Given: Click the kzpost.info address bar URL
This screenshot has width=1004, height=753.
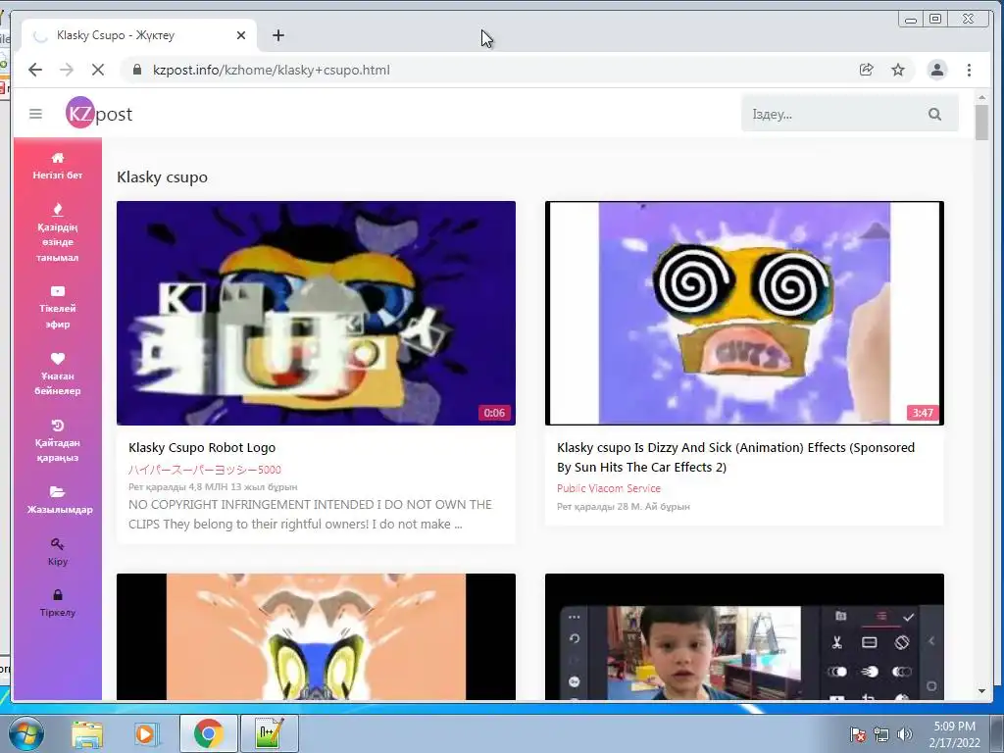Looking at the screenshot, I should 271,70.
